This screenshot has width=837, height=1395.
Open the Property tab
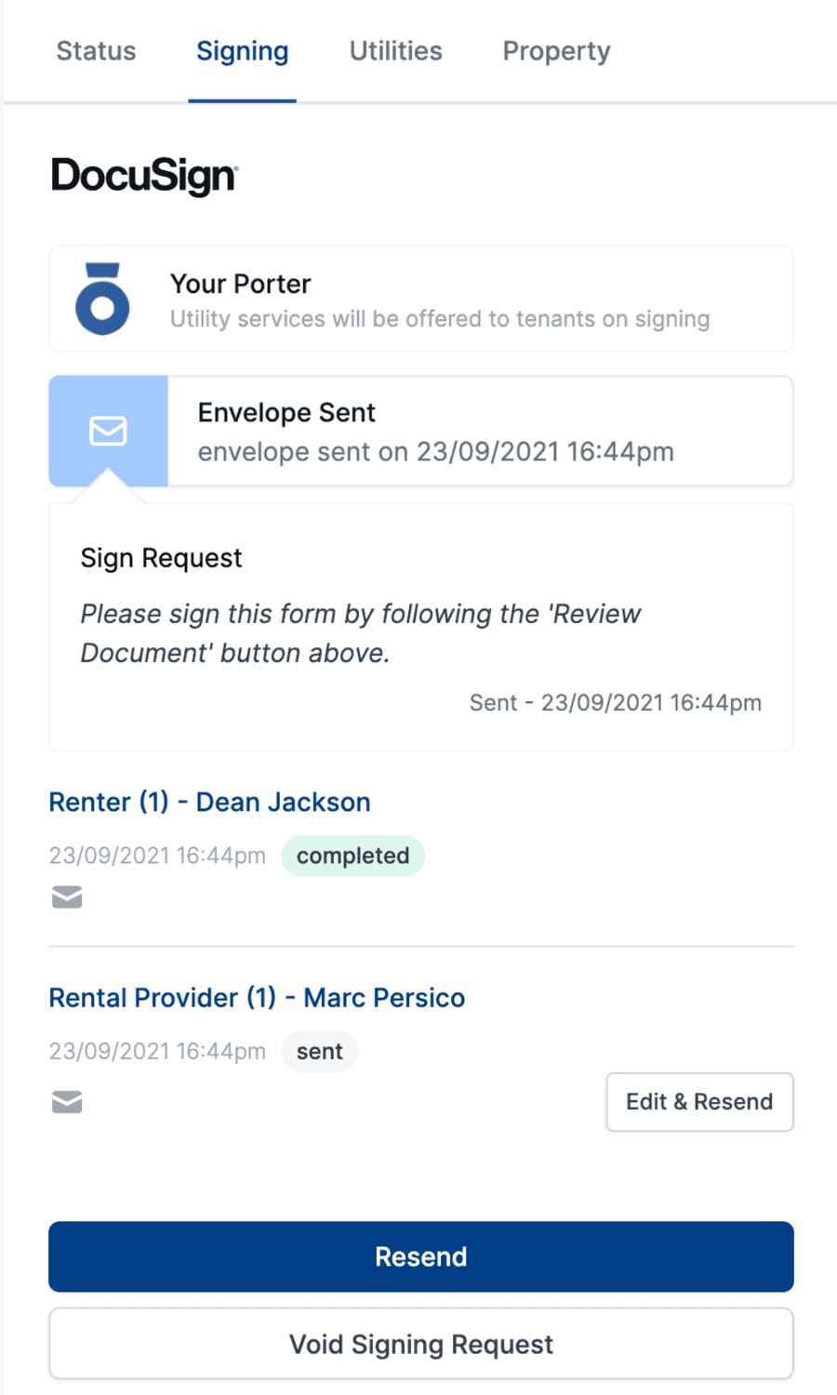pyautogui.click(x=556, y=51)
